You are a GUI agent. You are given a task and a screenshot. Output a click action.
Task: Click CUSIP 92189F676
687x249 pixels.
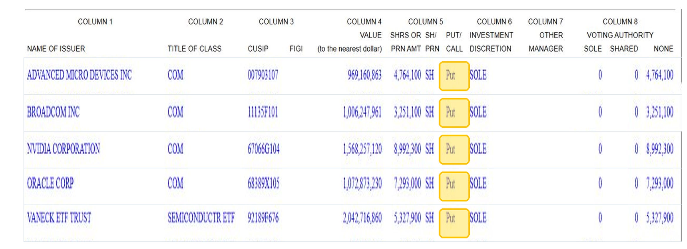(263, 218)
